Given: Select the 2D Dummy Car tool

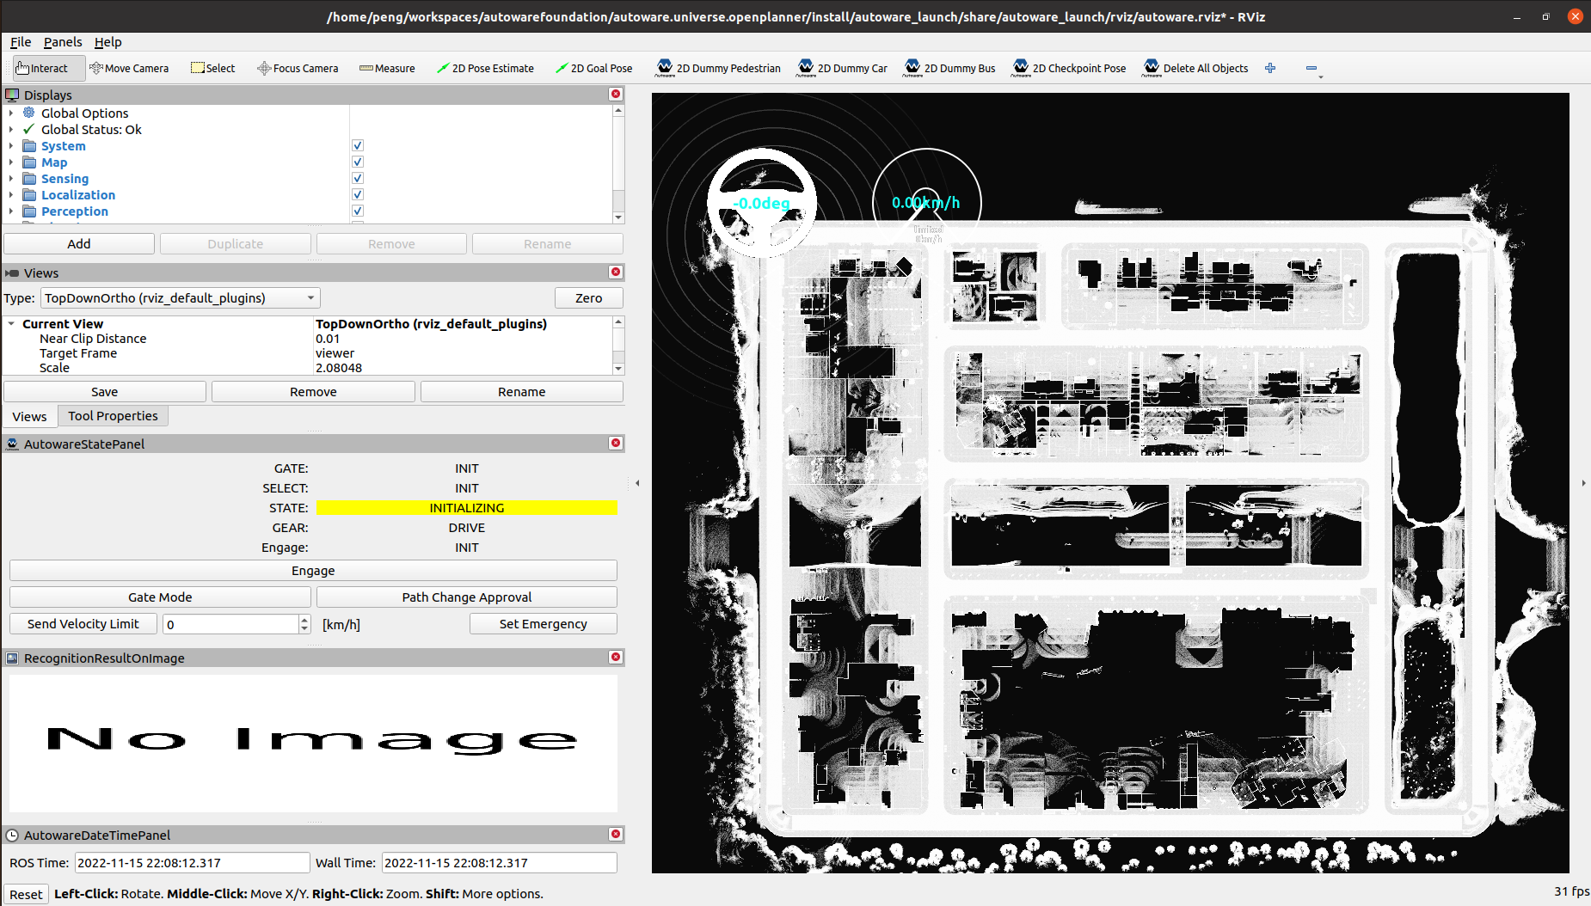Looking at the screenshot, I should tap(842, 68).
